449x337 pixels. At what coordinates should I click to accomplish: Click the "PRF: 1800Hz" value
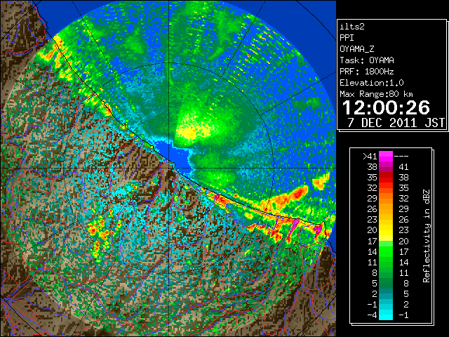[x=367, y=72]
